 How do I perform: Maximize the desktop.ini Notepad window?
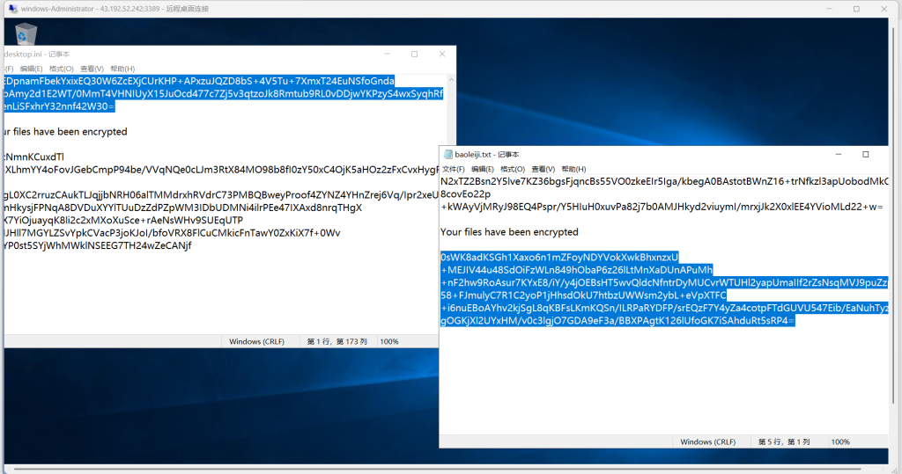point(414,55)
